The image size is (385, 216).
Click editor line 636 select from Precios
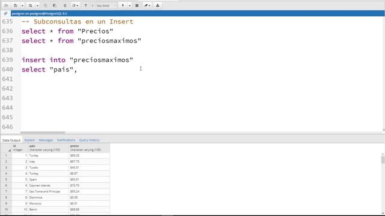(67, 31)
